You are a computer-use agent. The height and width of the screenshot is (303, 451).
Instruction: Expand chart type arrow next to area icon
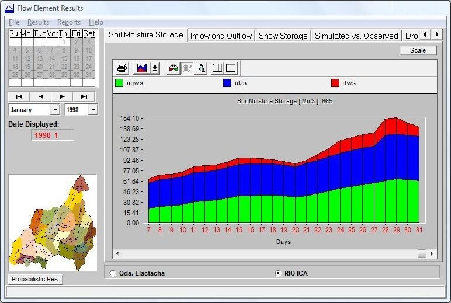(155, 68)
